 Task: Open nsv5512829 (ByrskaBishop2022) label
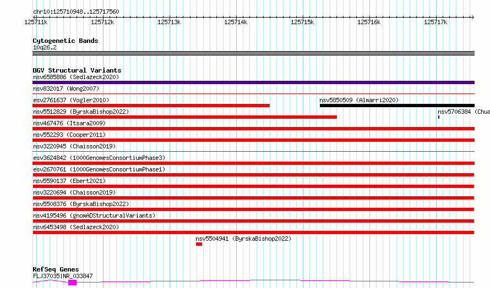[x=81, y=112]
